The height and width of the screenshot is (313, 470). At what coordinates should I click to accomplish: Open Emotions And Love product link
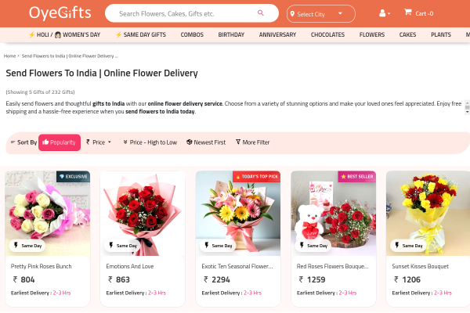(x=129, y=266)
